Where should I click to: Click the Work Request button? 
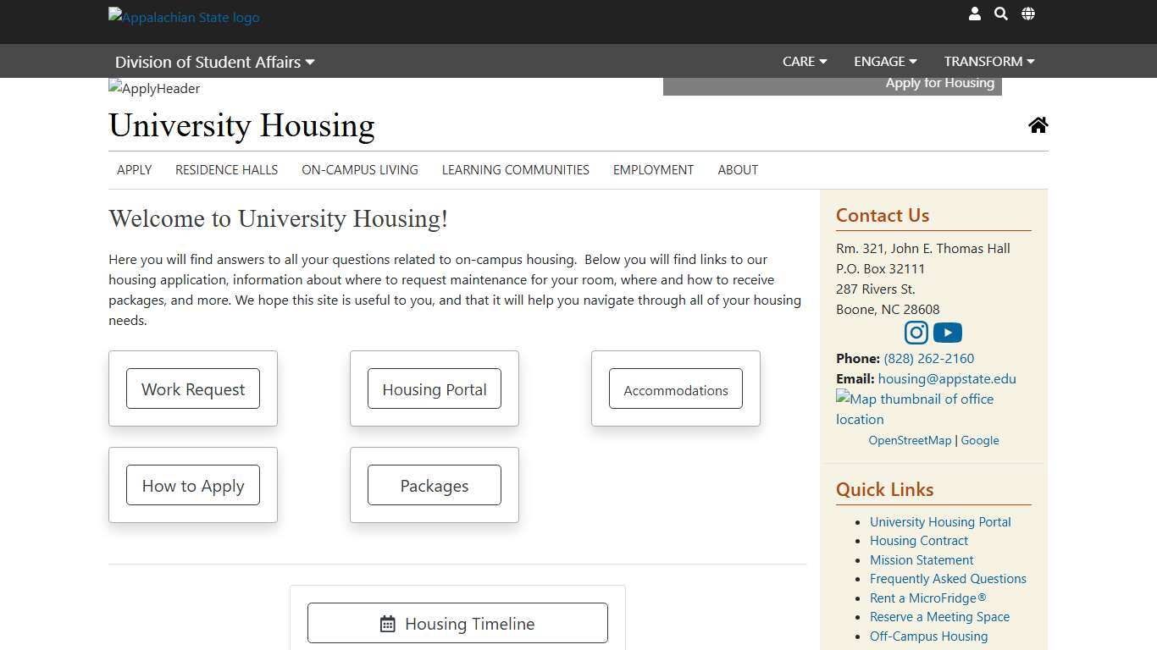pyautogui.click(x=192, y=389)
